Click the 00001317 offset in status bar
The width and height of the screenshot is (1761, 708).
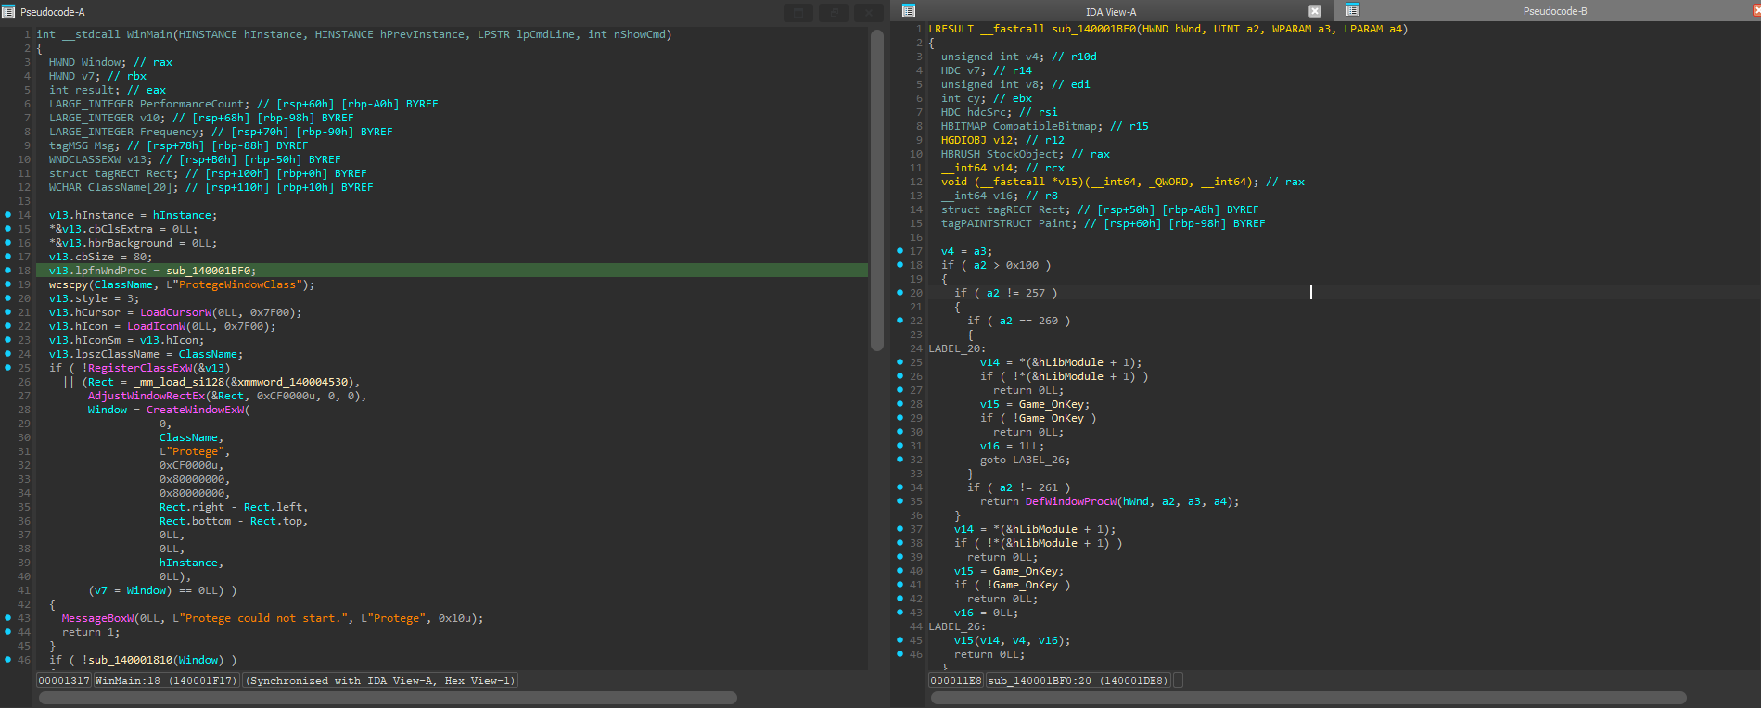[64, 680]
